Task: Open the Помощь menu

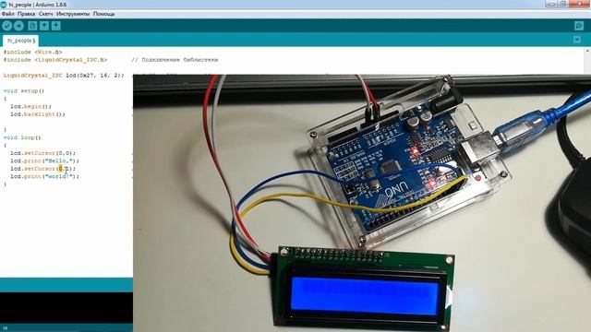Action: coord(104,14)
